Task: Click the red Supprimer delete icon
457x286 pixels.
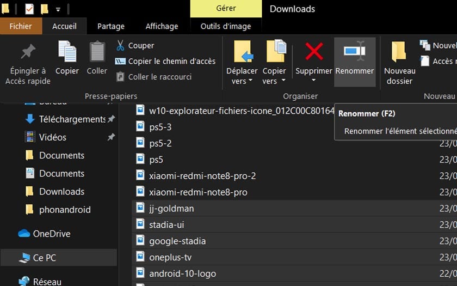Action: point(313,52)
